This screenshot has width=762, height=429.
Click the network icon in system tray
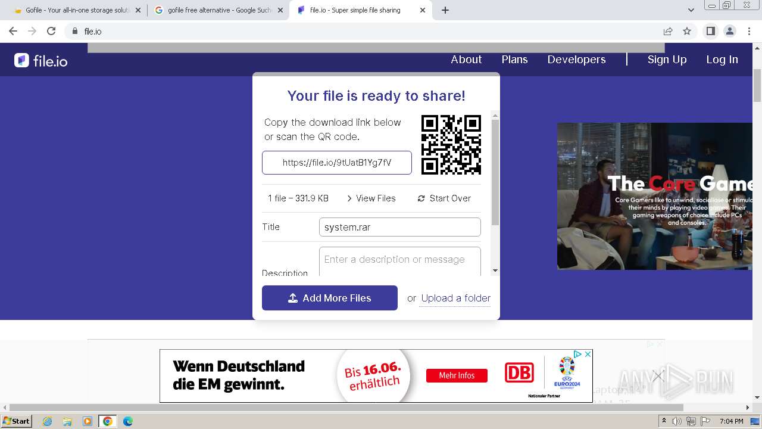tap(691, 421)
